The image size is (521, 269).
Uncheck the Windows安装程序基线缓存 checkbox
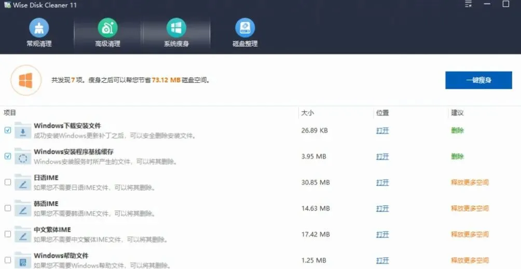click(x=8, y=156)
